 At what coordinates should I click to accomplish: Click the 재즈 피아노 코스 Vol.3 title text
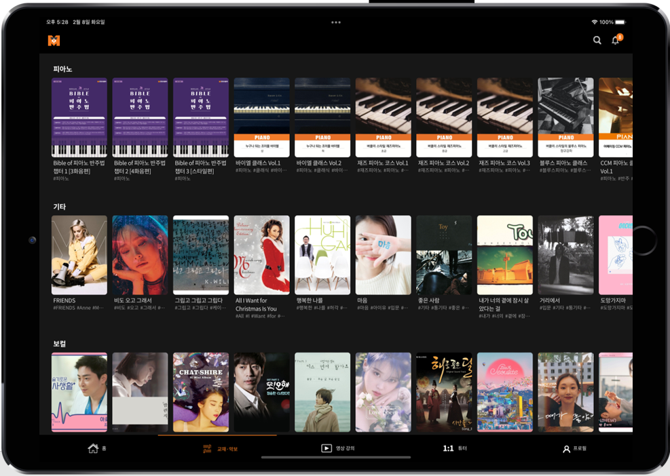[504, 163]
